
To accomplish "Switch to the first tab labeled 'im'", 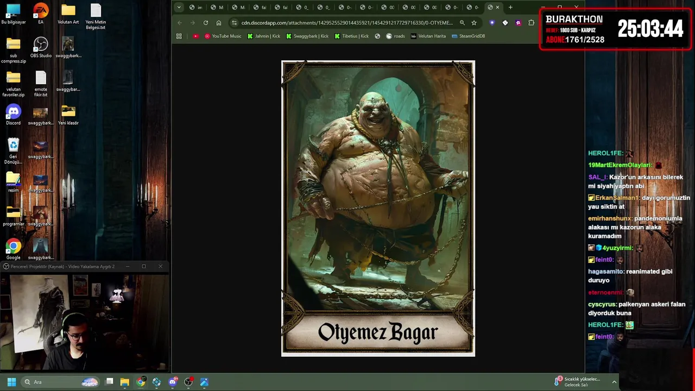I will click(x=196, y=7).
